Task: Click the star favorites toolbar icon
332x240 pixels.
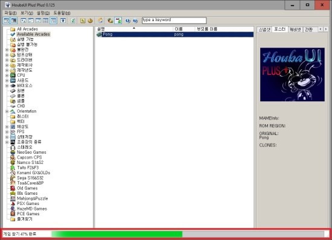Action: [x=63, y=21]
